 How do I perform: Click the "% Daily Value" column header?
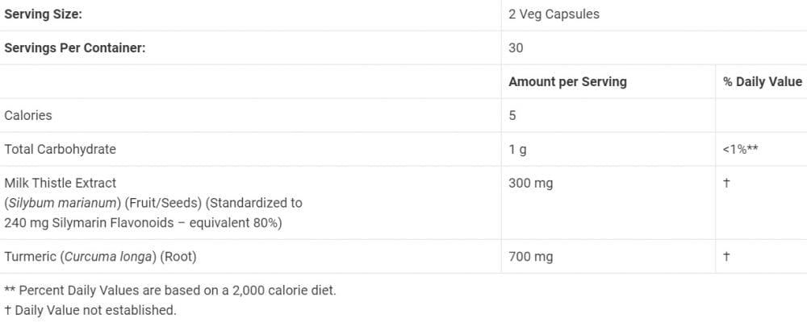[763, 81]
